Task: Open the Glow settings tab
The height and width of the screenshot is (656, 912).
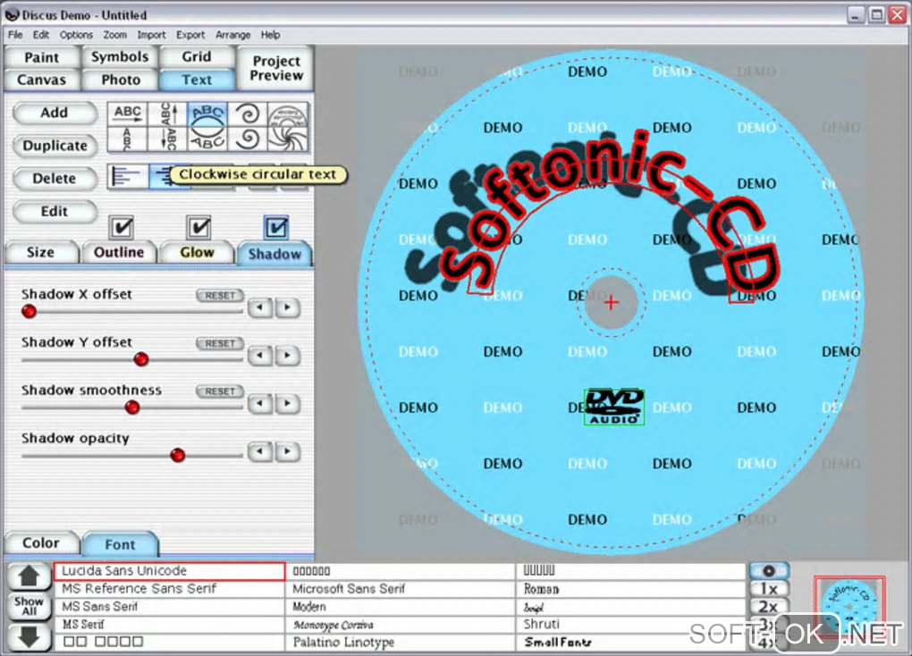Action: [197, 252]
